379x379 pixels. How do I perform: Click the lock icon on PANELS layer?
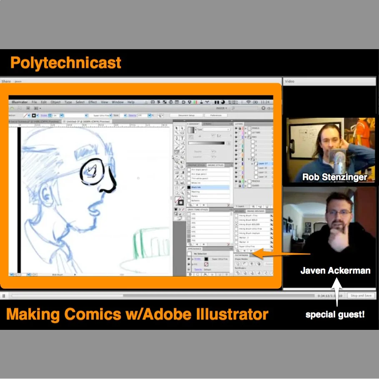point(240,128)
